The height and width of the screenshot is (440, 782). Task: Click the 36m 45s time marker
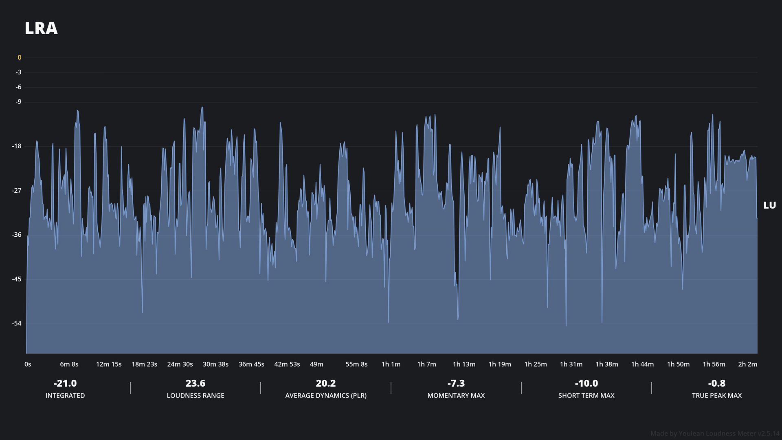point(251,364)
